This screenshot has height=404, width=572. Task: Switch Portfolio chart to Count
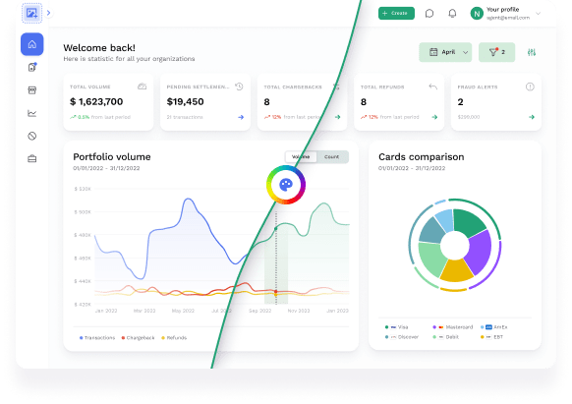[331, 156]
